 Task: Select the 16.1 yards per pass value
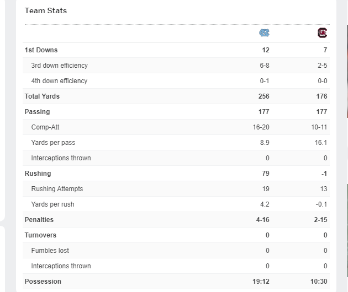tap(320, 143)
